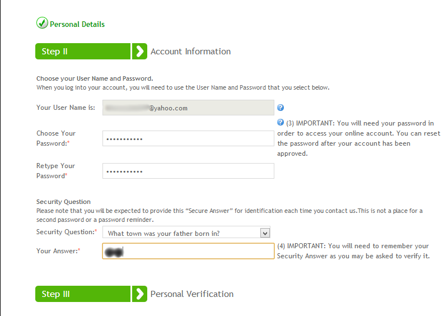This screenshot has height=316, width=444.
Task: Click the Account Information heading
Action: tap(190, 52)
